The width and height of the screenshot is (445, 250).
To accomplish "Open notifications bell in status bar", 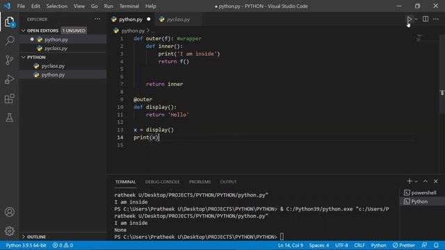I will [x=436, y=245].
